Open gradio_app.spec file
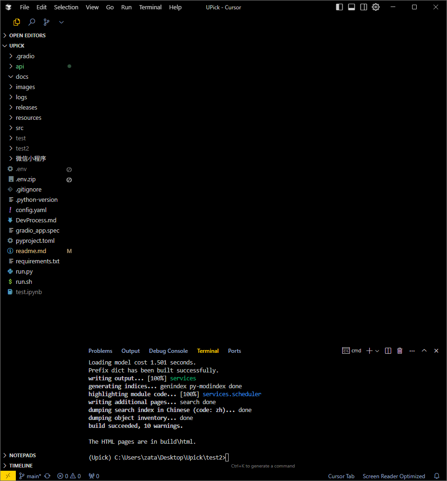This screenshot has height=481, width=447. tap(37, 230)
